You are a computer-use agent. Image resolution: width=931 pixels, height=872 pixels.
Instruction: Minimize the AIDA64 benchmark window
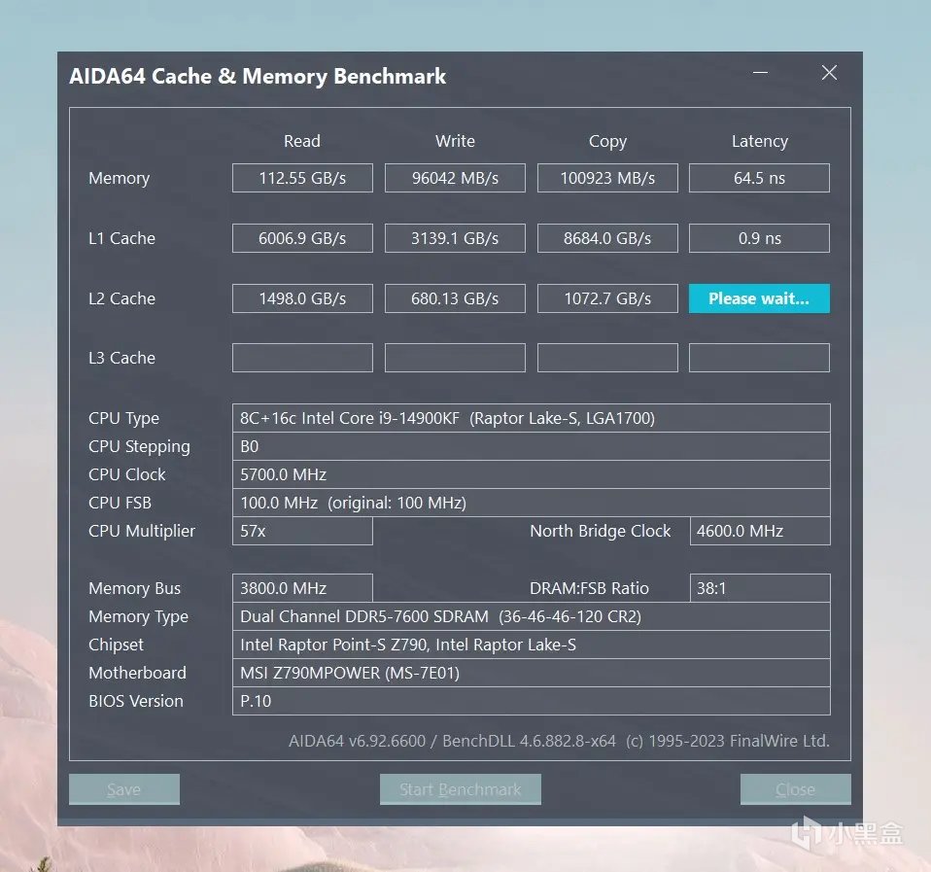(x=760, y=73)
